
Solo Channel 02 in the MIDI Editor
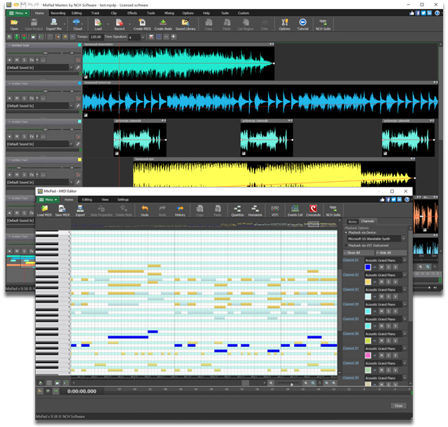(388, 282)
